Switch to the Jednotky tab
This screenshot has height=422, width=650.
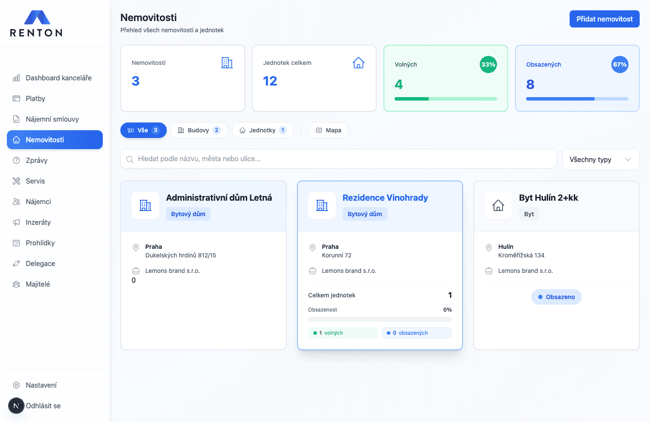pos(263,130)
